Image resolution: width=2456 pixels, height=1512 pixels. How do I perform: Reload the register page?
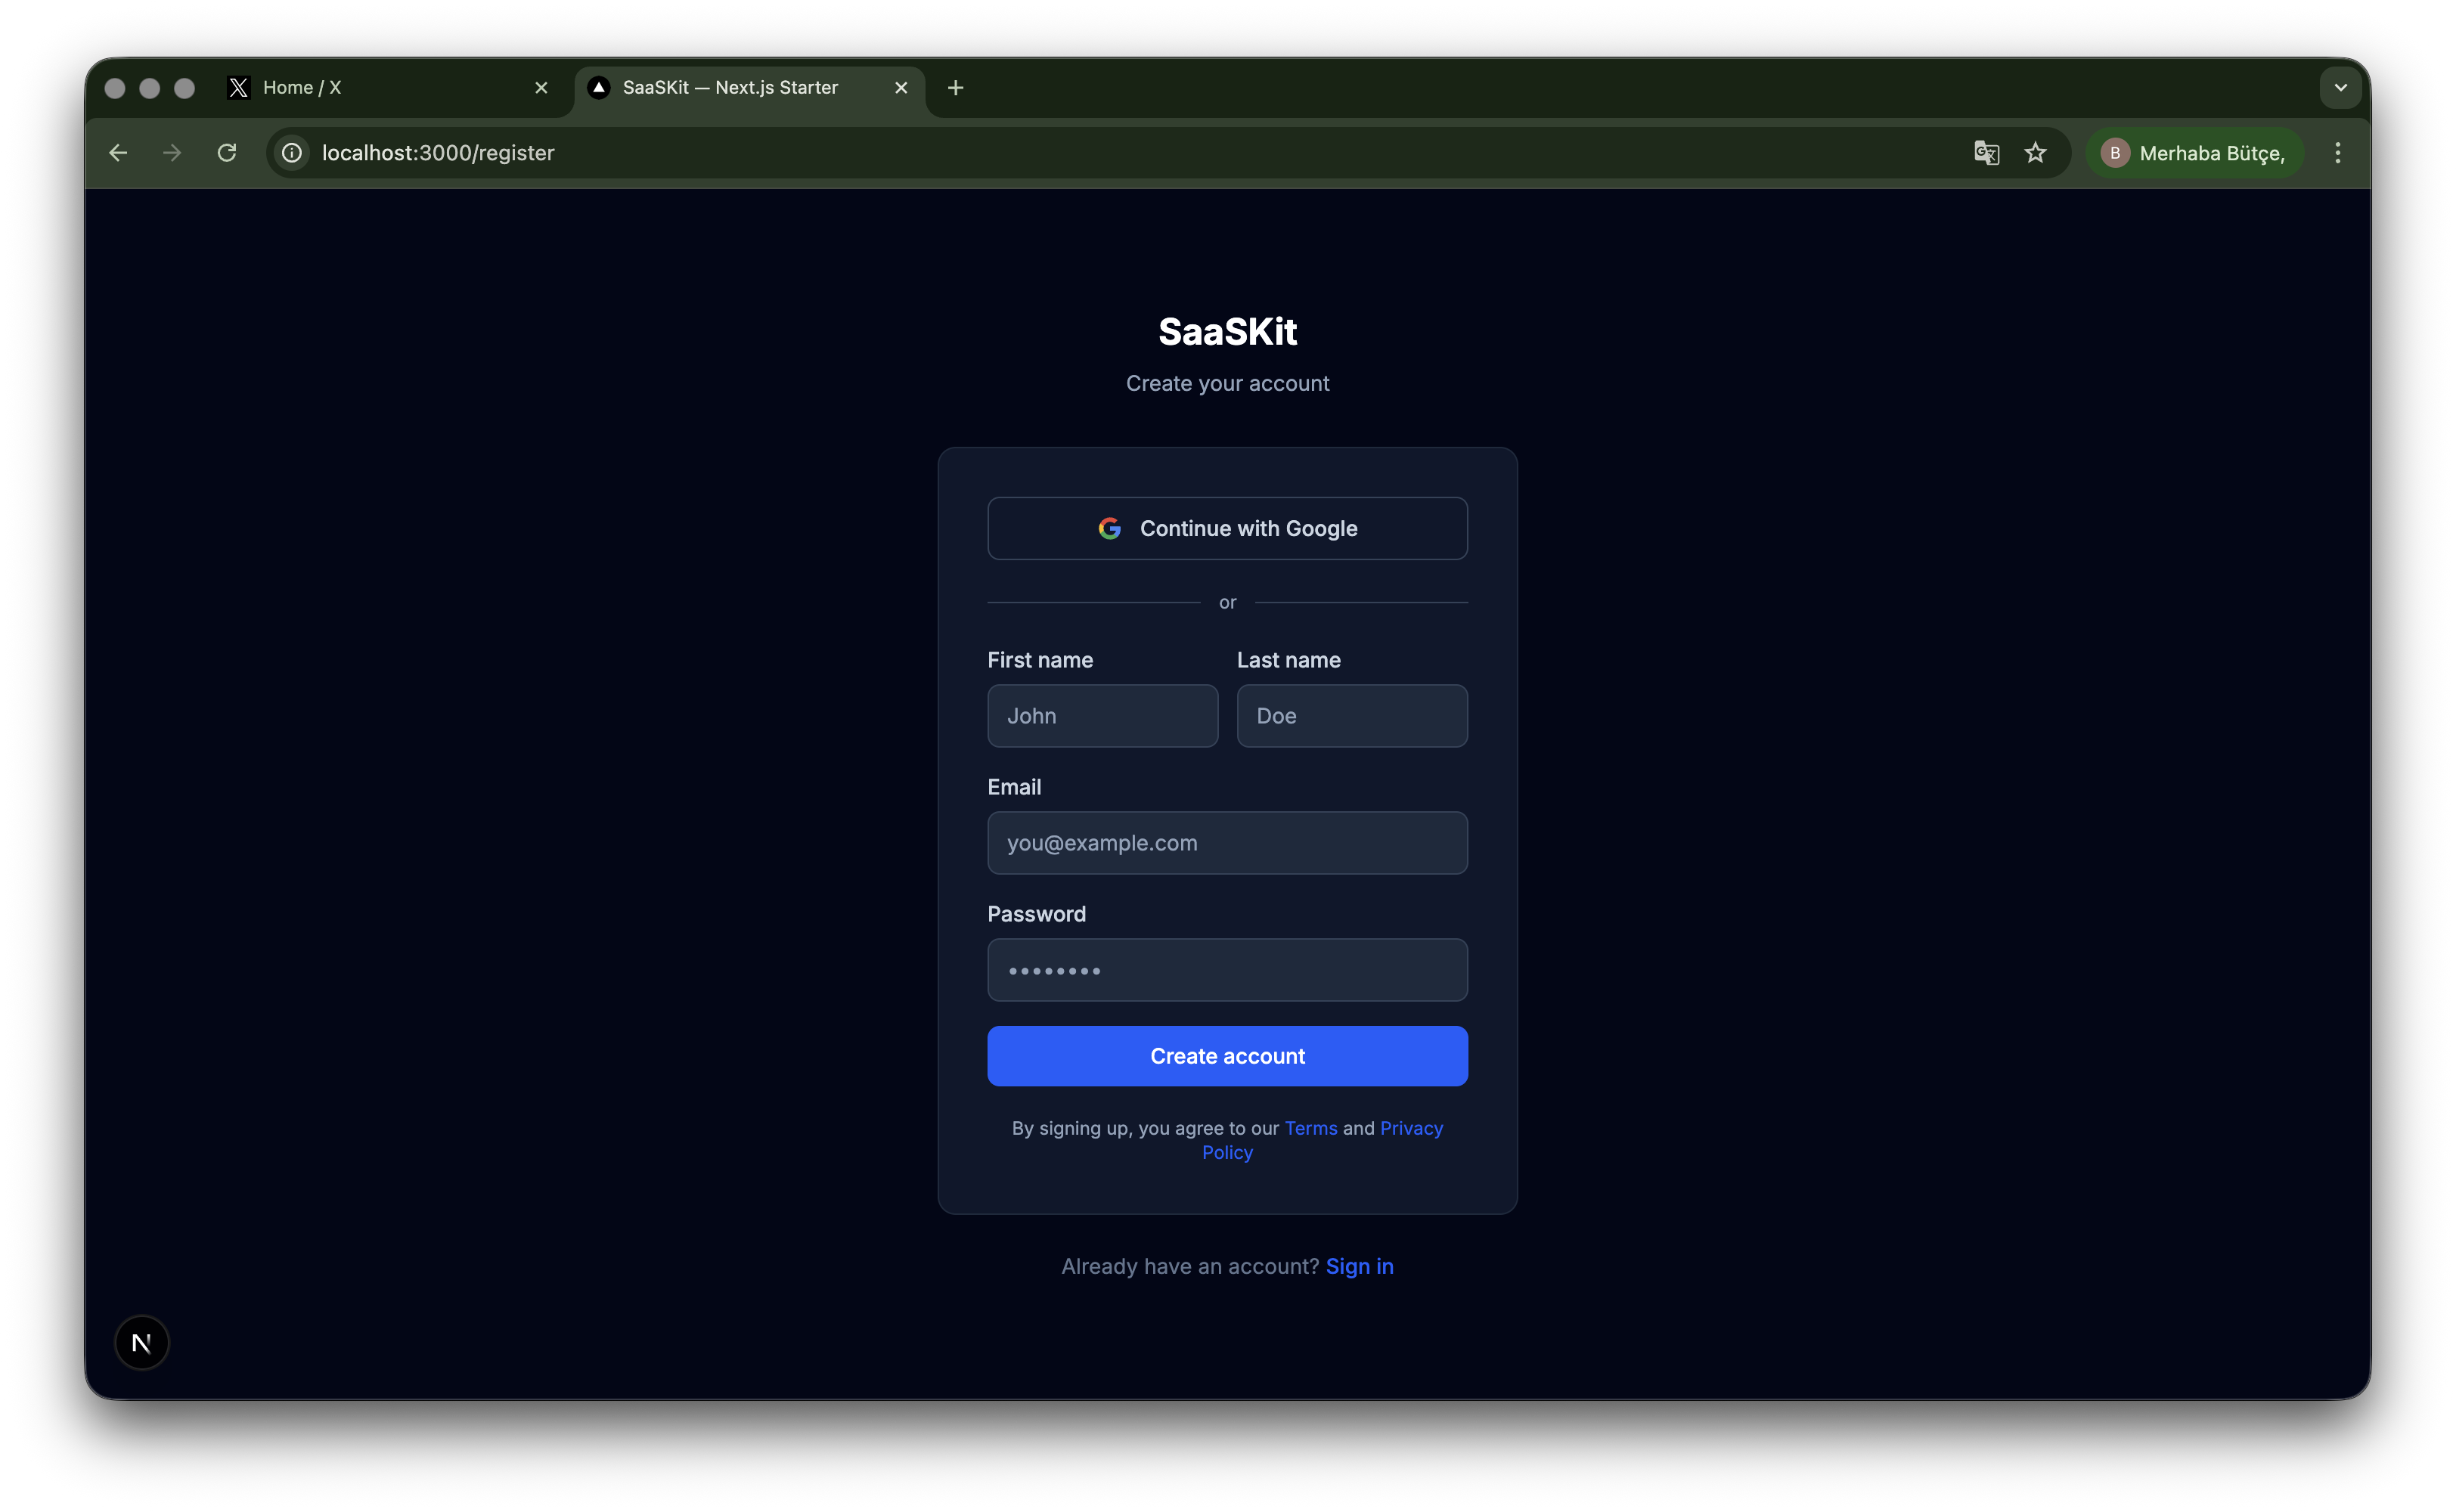coord(227,153)
